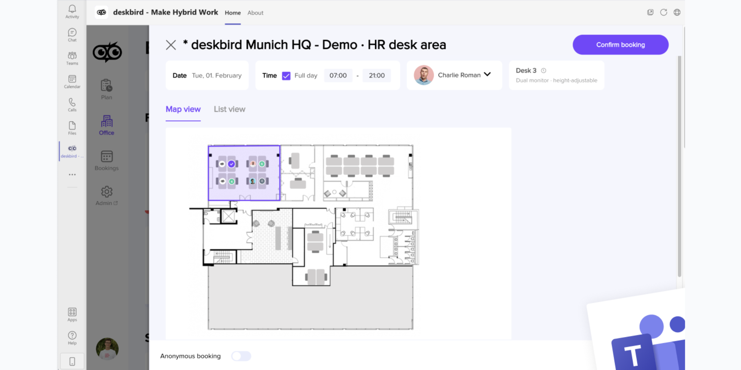Open the Date picker for Tue, 01. February
Screen dimensions: 741x370
(207, 75)
